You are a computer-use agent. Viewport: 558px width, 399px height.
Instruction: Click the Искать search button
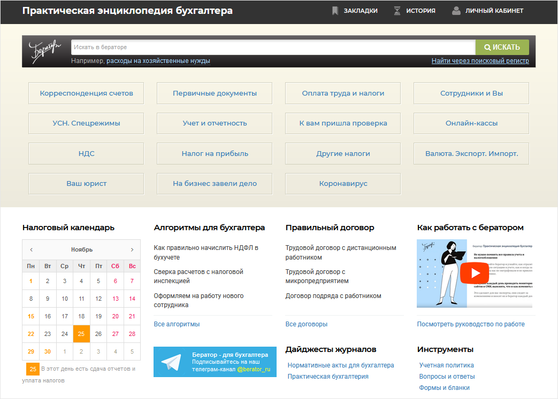point(502,47)
